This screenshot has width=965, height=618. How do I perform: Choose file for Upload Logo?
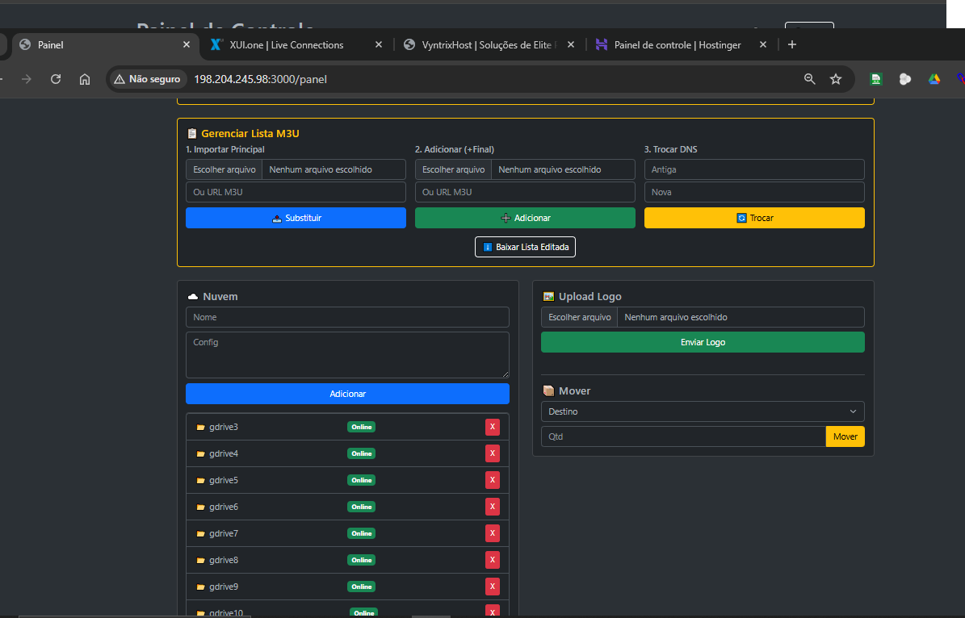tap(579, 317)
